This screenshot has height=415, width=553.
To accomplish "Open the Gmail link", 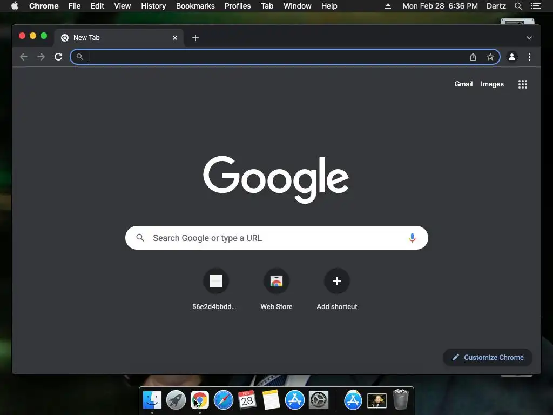I will pos(463,84).
